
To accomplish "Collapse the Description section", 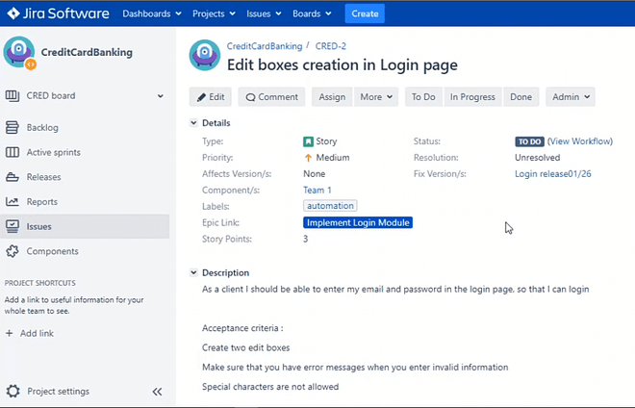I will point(193,272).
